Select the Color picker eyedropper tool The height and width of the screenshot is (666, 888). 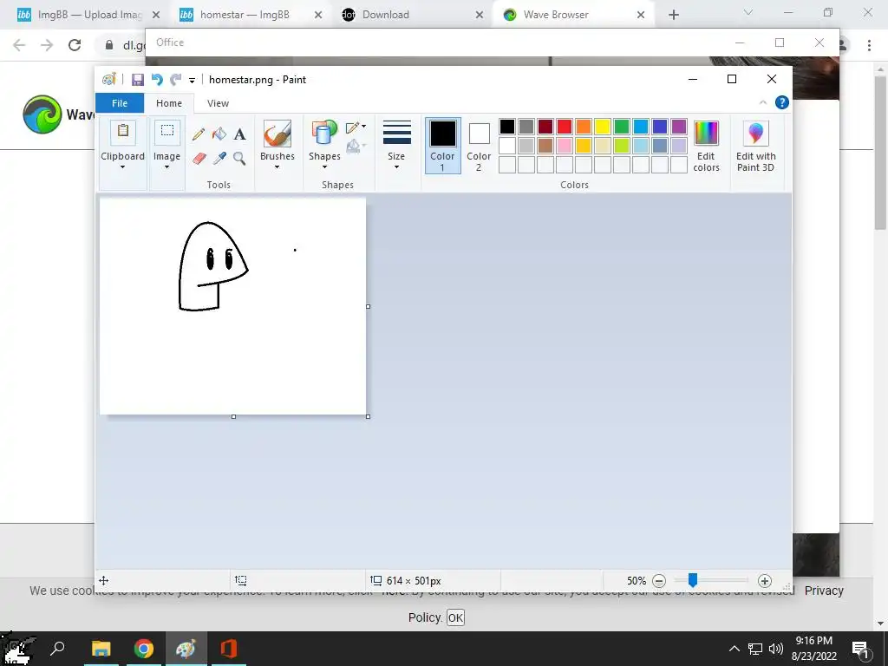219,158
